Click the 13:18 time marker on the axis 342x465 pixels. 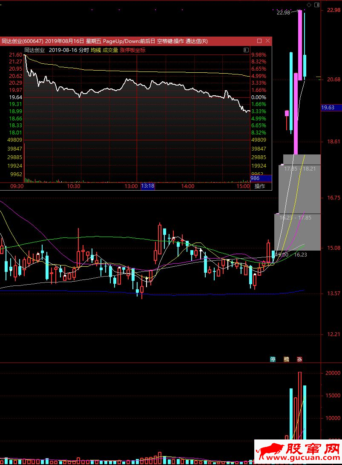[147, 186]
